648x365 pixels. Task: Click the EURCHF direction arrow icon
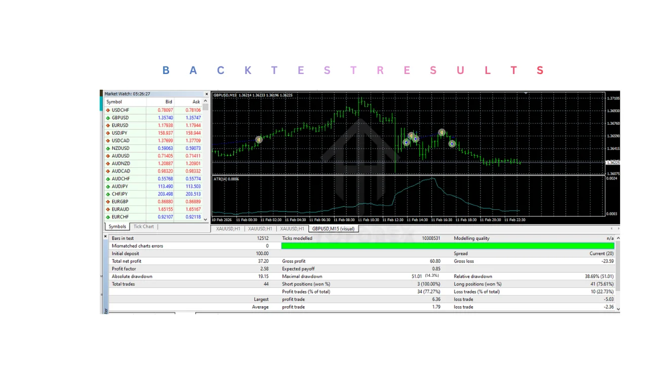pyautogui.click(x=108, y=217)
